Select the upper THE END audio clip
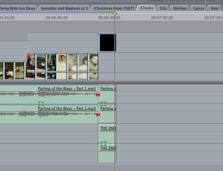 [107, 134]
